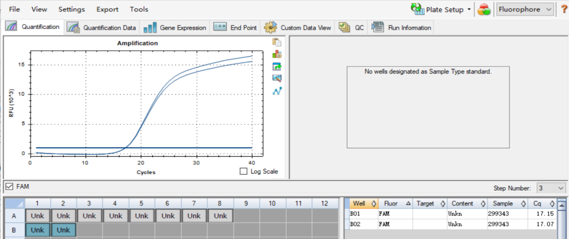Image resolution: width=569 pixels, height=239 pixels.
Task: Select well A3 in the plate grid
Action: 90,216
